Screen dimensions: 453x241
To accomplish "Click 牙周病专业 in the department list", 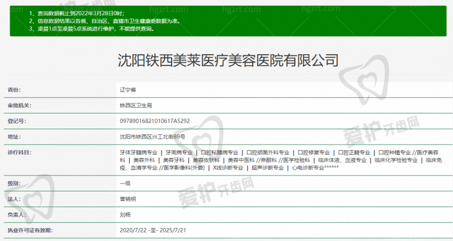I will [179, 152].
